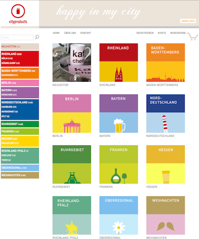Open the Home menu item
This screenshot has width=199, height=239.
coord(56,33)
